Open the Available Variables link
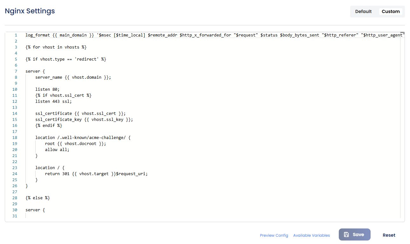Screen dimensions: 410x244 click(x=311, y=235)
